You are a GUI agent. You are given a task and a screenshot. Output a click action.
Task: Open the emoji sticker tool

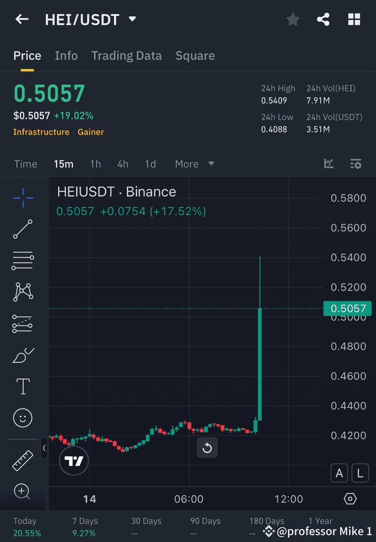(23, 418)
